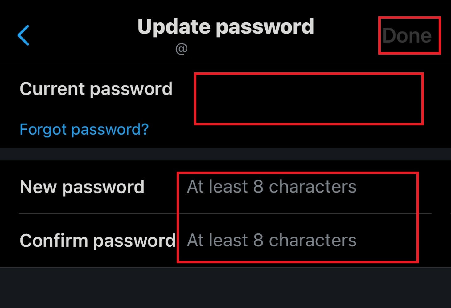Open the Forgot password? link
The height and width of the screenshot is (308, 451).
[84, 129]
